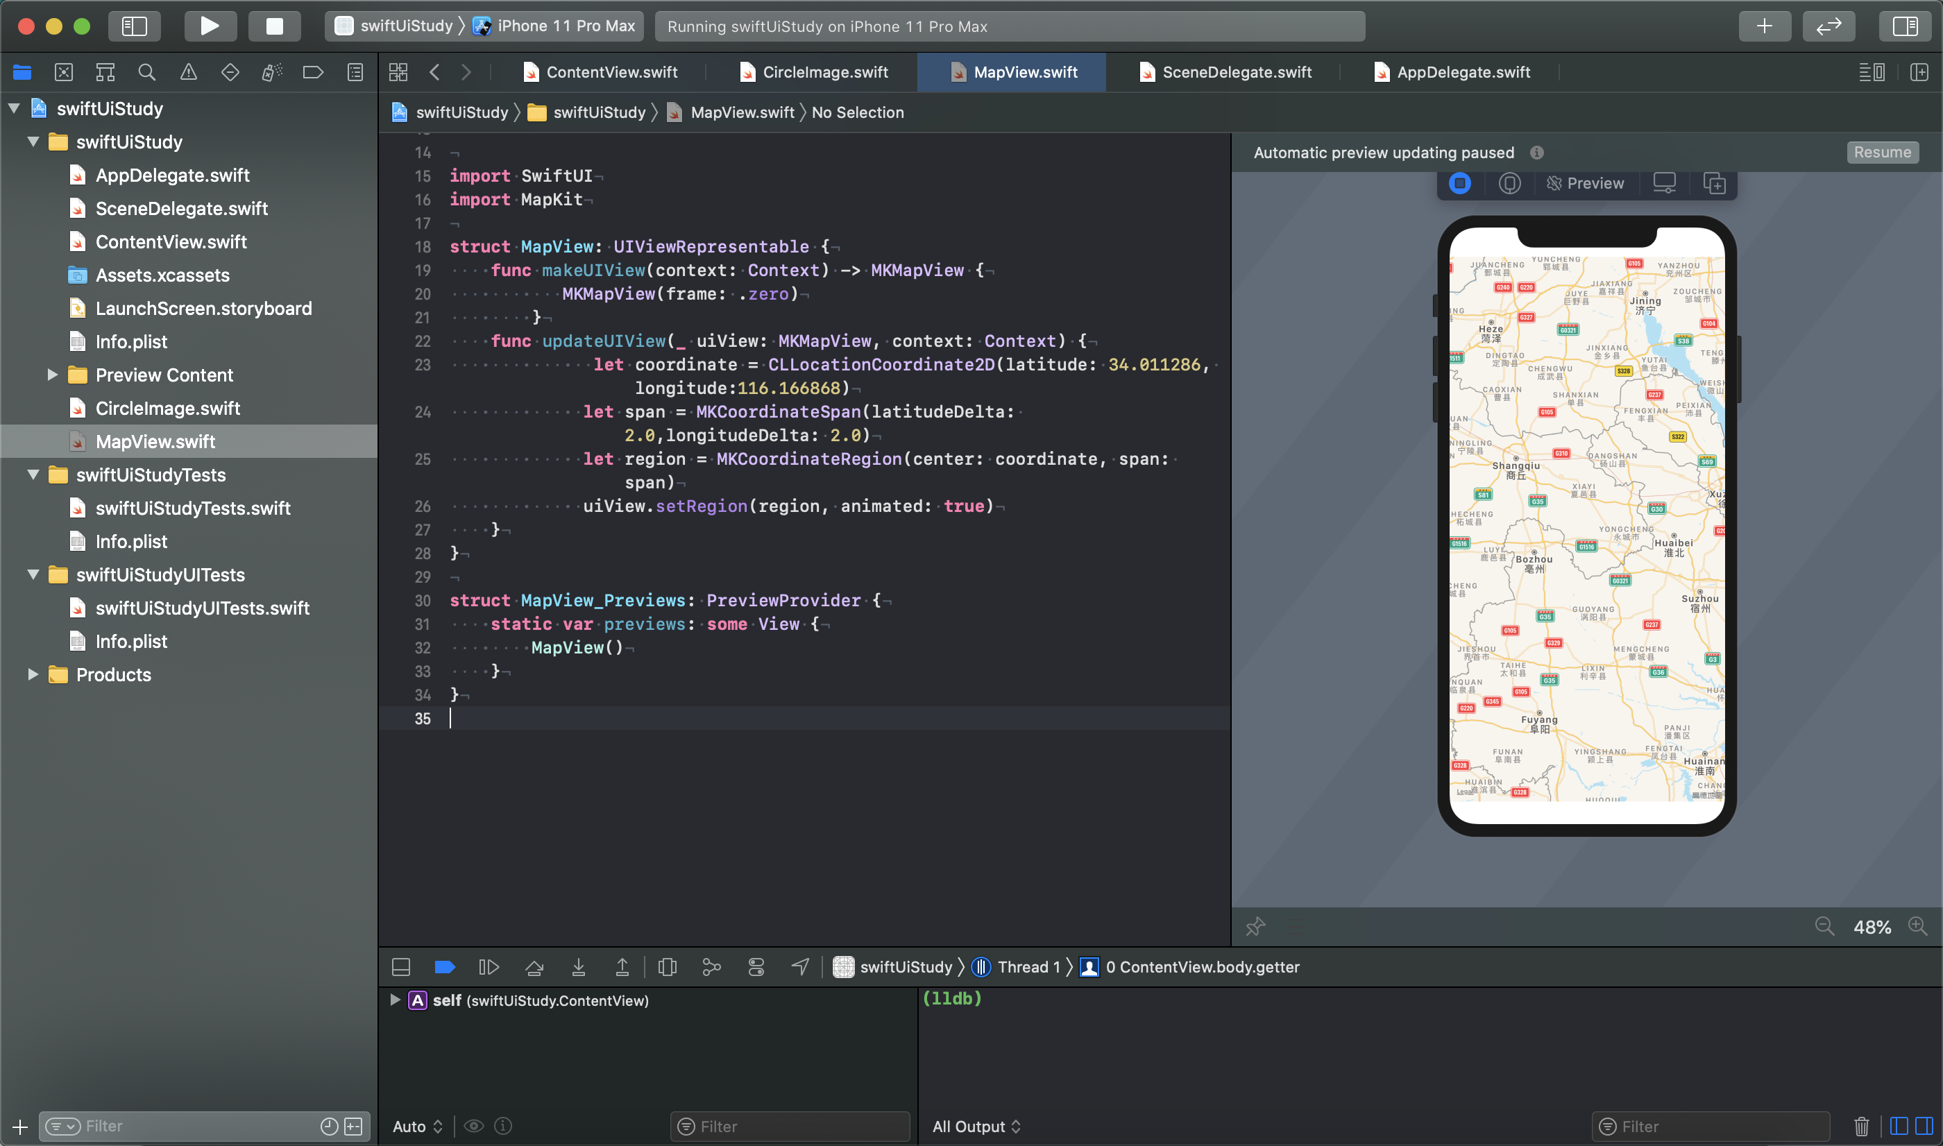Duplicate the preview

(1715, 183)
